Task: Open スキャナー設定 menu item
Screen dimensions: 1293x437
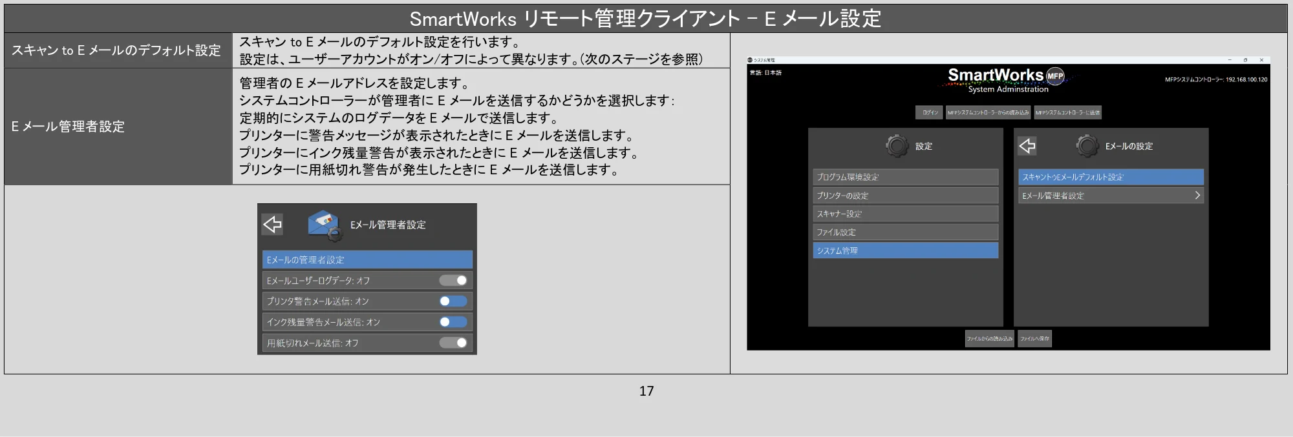Action: coord(905,214)
